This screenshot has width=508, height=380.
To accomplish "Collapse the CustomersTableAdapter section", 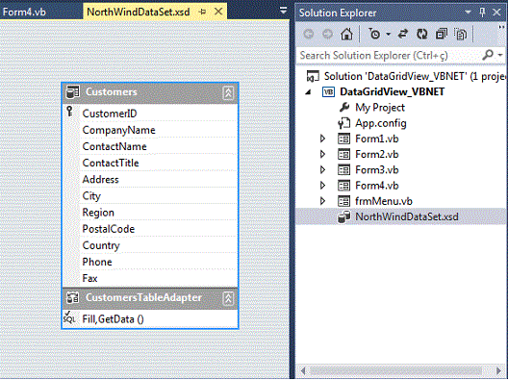I will (228, 298).
